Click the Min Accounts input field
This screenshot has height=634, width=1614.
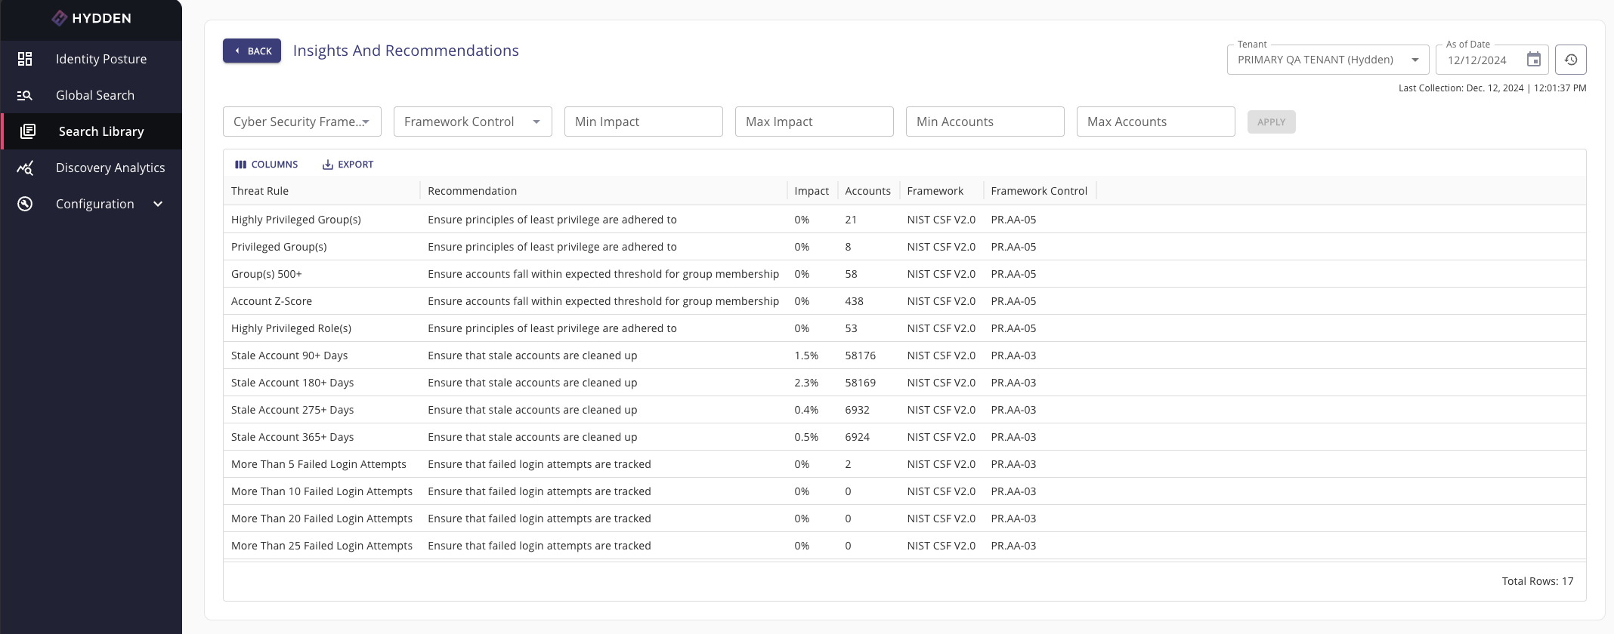point(985,122)
